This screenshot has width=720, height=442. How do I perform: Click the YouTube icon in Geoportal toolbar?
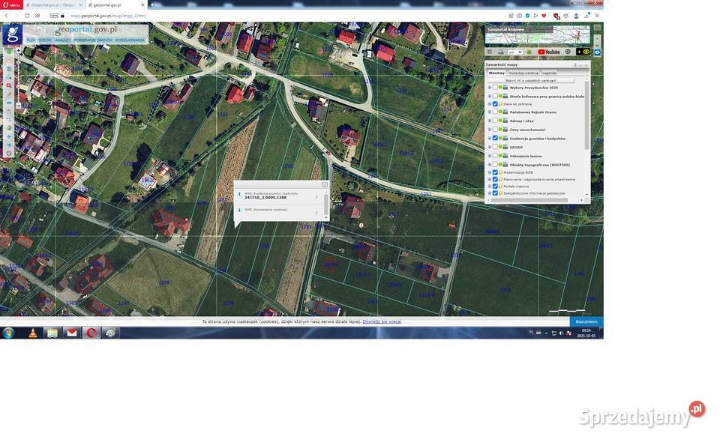548,52
